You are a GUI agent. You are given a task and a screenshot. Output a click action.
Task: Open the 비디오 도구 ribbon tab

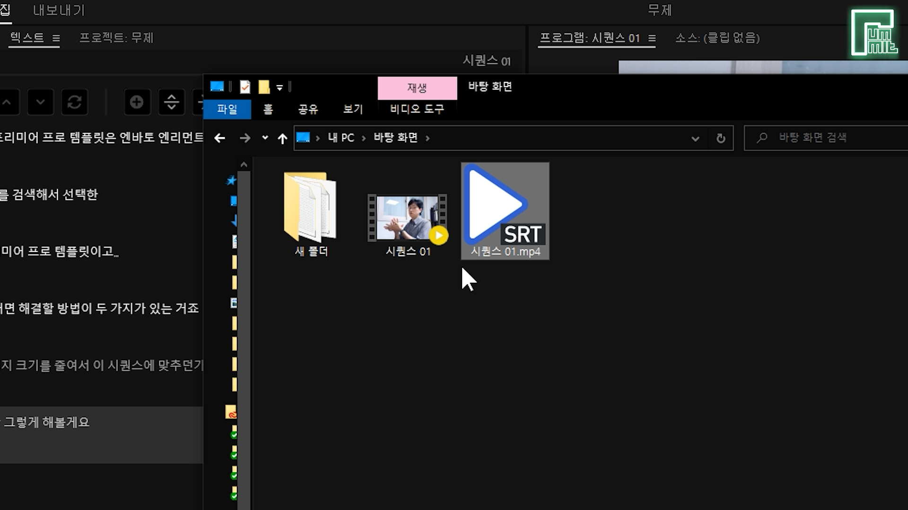click(417, 109)
